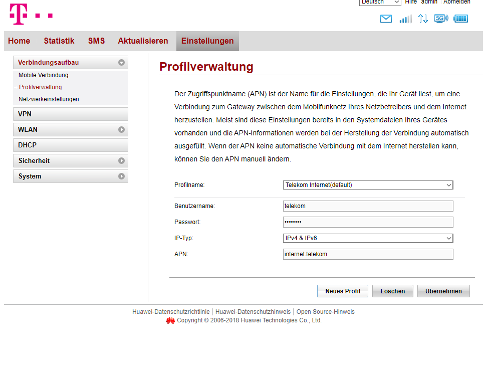
Task: Click the battery level icon
Action: click(x=460, y=19)
